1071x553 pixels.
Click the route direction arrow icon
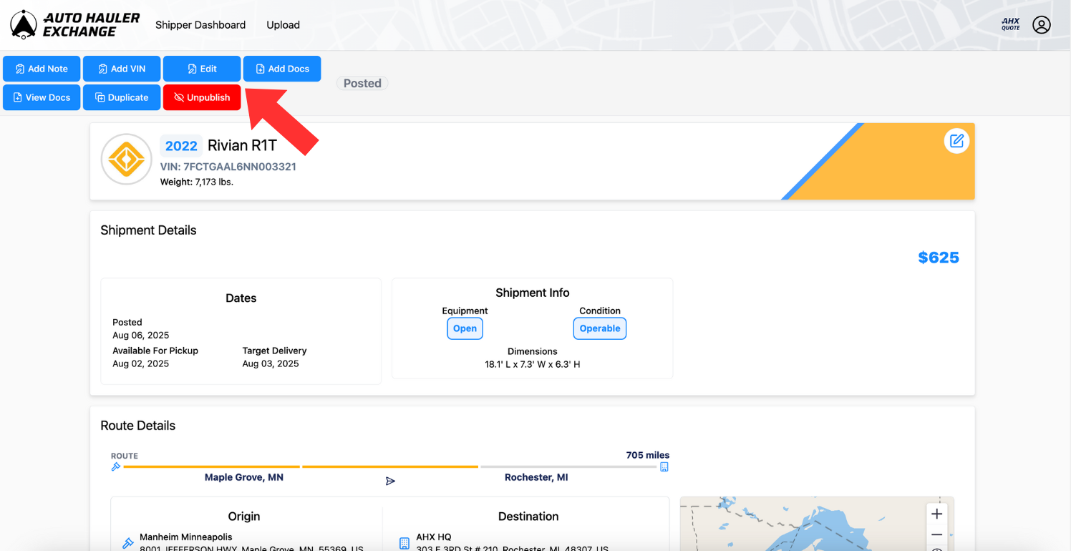[390, 481]
